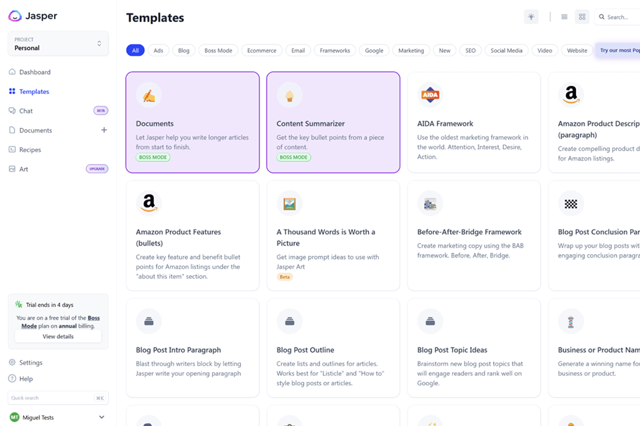Viewport: 640px width, 426px height.
Task: Click the search magnifier icon
Action: pos(601,17)
